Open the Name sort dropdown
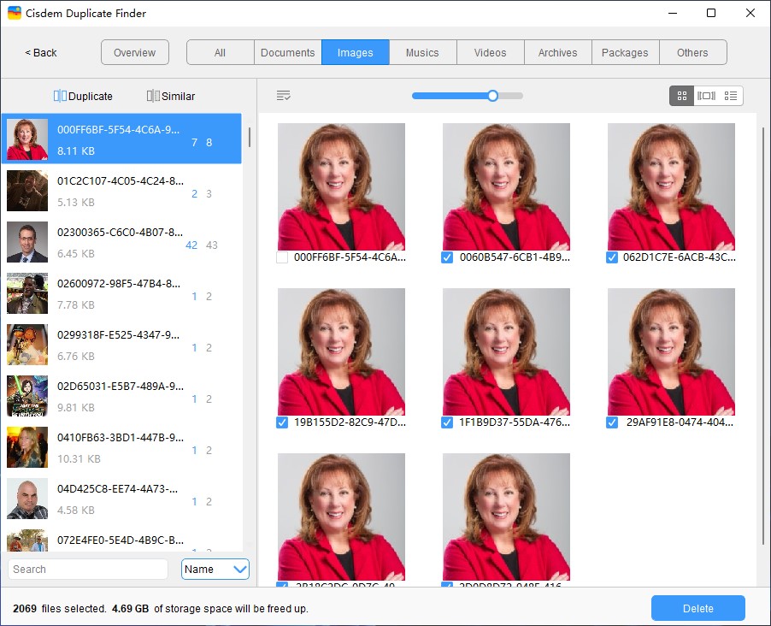Image resolution: width=771 pixels, height=626 pixels. click(215, 569)
